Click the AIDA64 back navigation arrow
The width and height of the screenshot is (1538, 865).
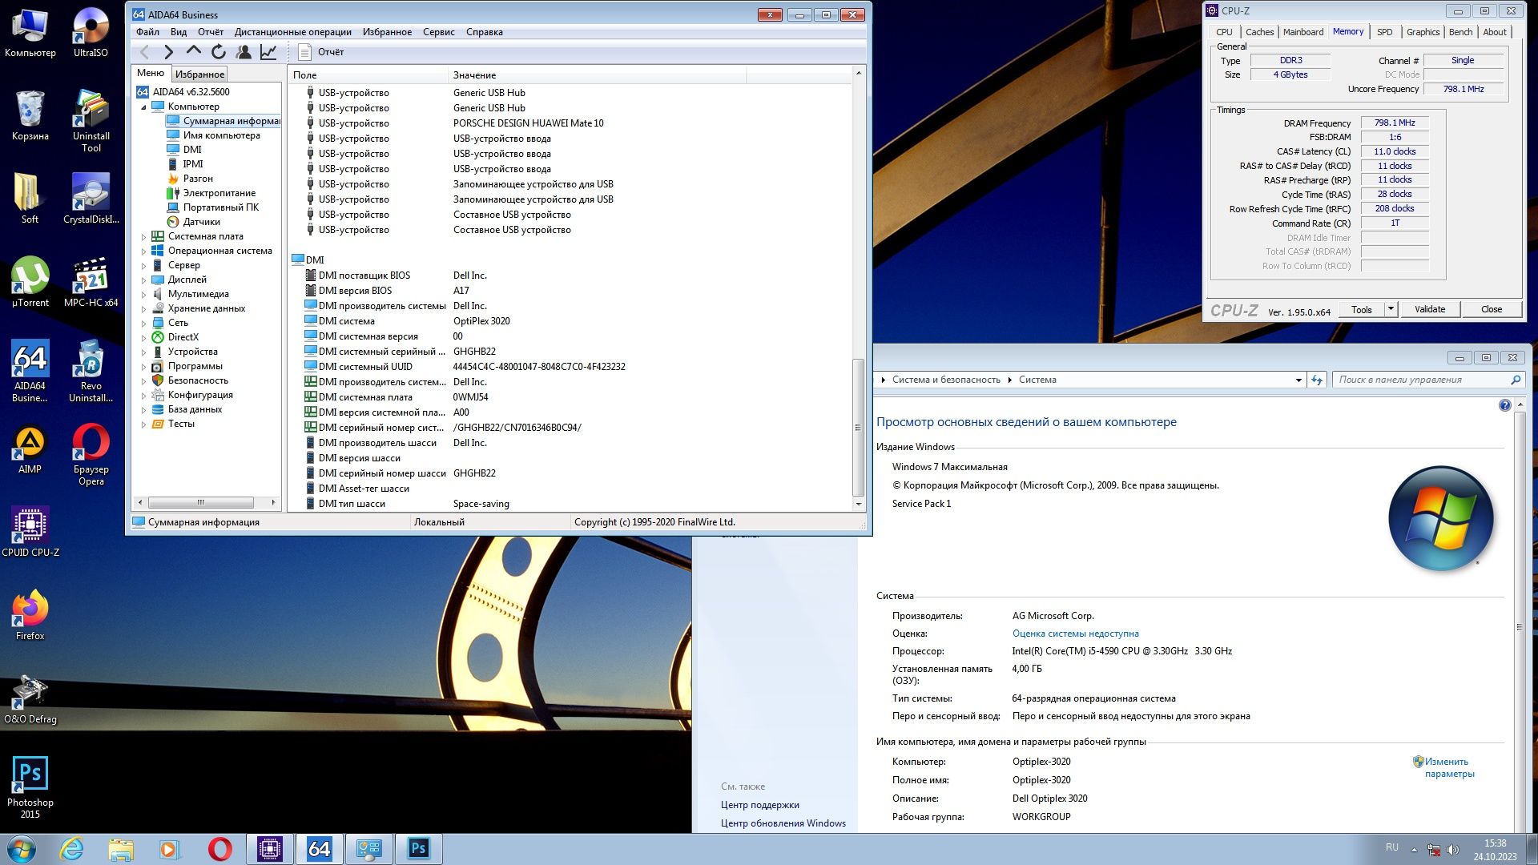(x=145, y=52)
